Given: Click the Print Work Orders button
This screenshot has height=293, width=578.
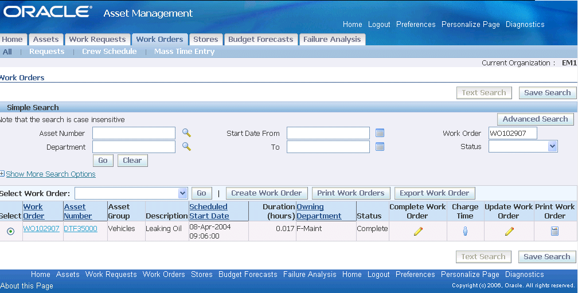Looking at the screenshot, I should pyautogui.click(x=351, y=193).
